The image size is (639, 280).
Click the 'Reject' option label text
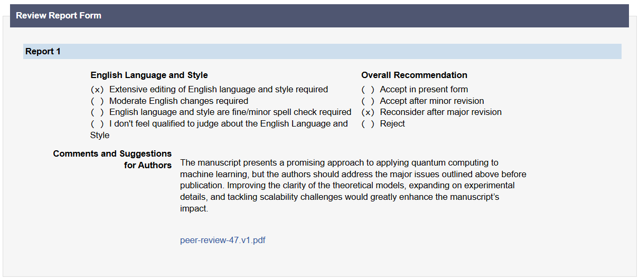coord(392,124)
